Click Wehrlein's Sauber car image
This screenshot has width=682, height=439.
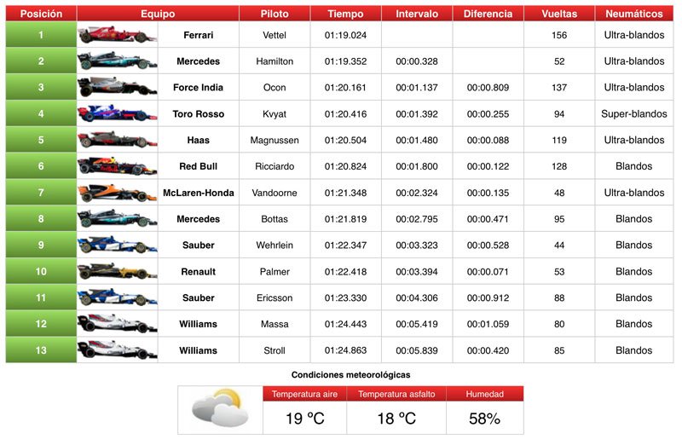click(118, 245)
